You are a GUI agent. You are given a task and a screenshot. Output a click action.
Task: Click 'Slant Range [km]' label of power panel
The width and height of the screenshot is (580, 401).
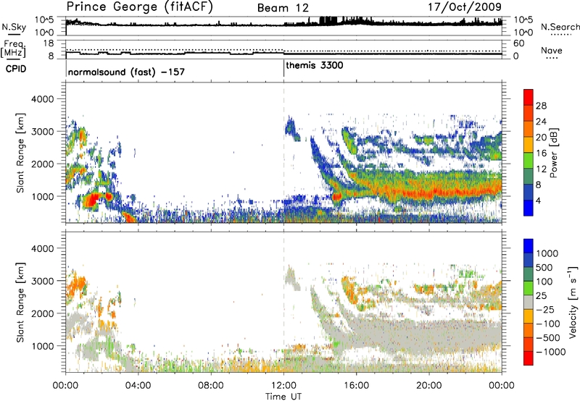(20, 153)
